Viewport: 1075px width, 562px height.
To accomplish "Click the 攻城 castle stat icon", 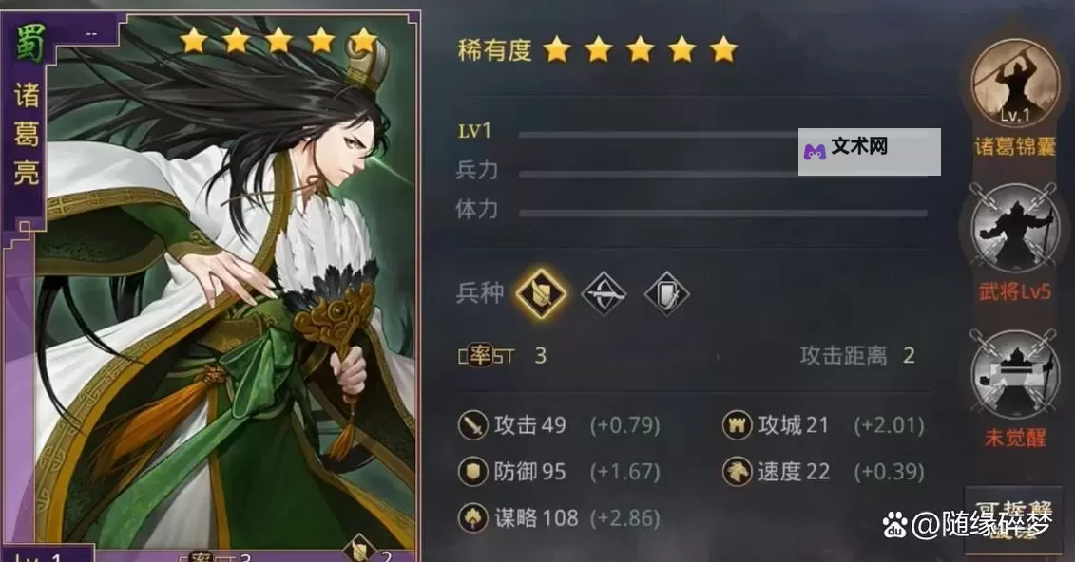I will 737,425.
